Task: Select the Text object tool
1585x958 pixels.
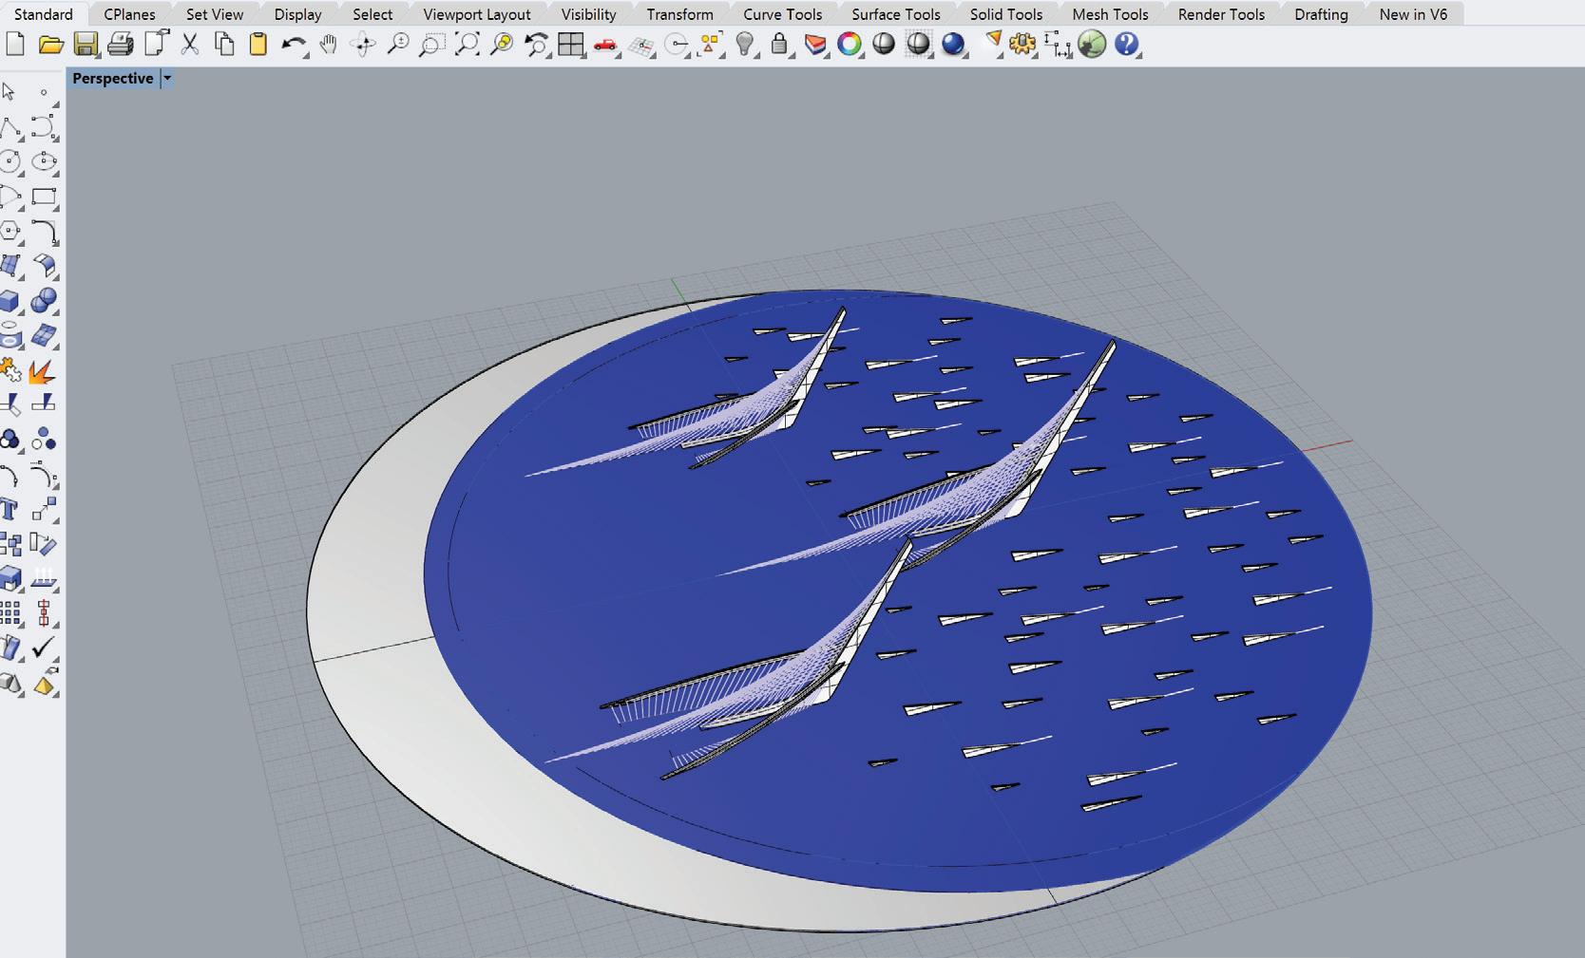Action: pyautogui.click(x=10, y=510)
